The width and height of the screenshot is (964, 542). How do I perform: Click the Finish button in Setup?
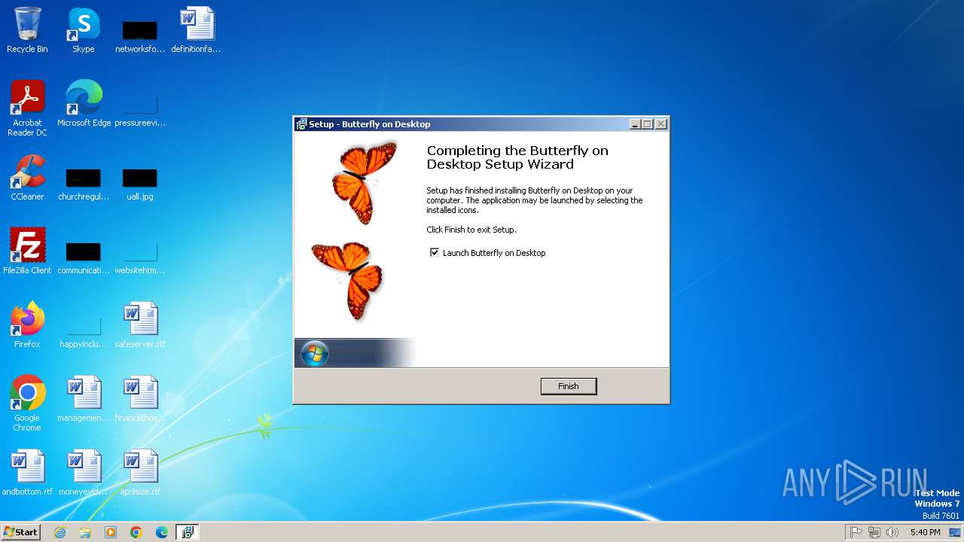(569, 386)
